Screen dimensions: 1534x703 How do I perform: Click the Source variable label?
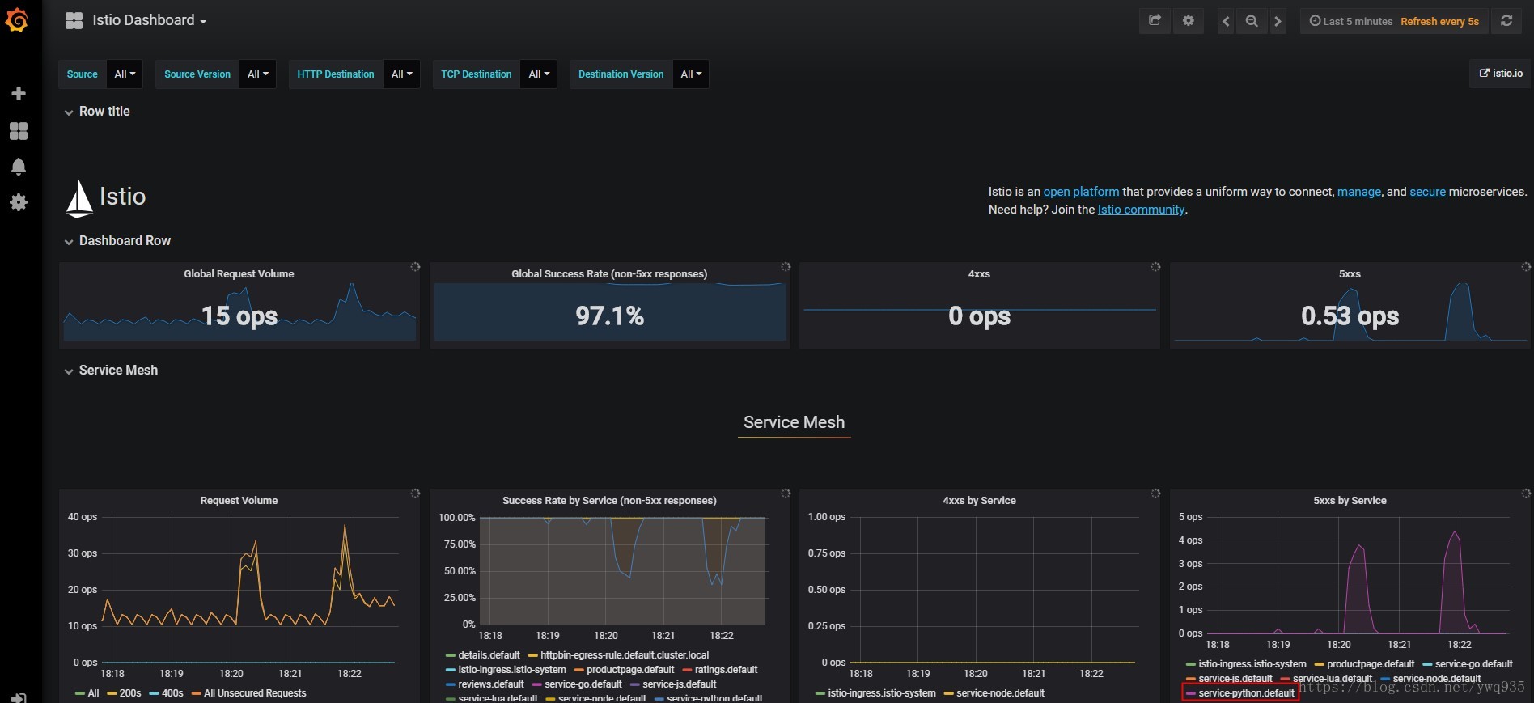coord(82,74)
